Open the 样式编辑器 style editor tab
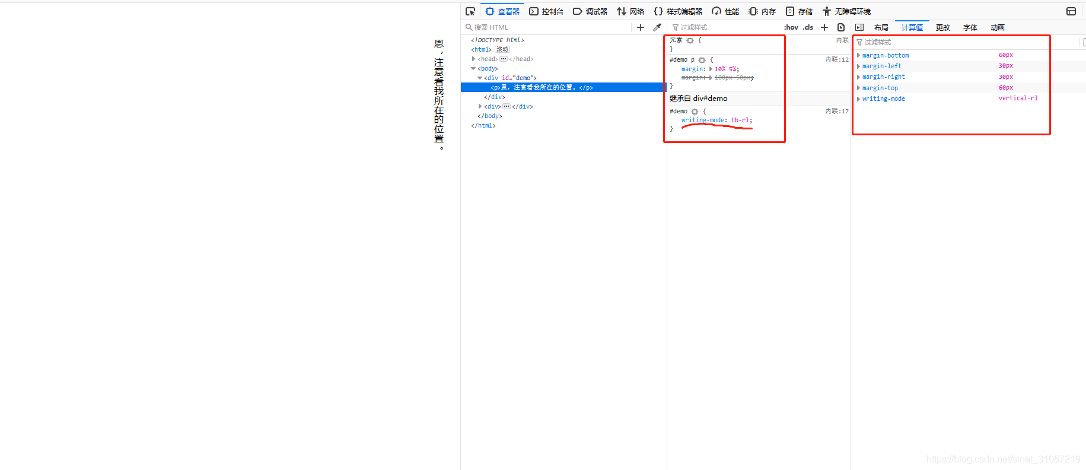Screen dimensions: 1086x470 coord(678,11)
